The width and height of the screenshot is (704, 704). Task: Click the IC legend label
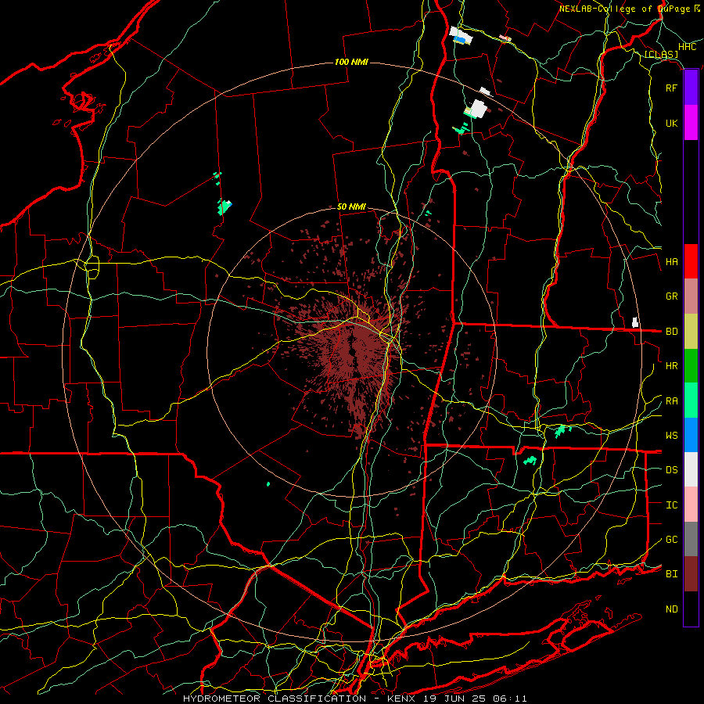click(672, 505)
